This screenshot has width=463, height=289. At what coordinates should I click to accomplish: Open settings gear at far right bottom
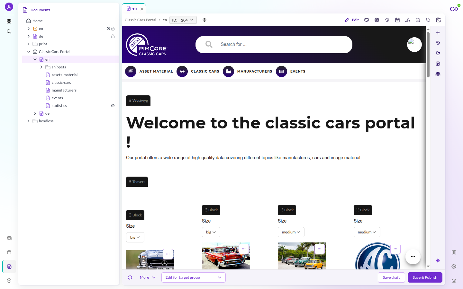pyautogui.click(x=454, y=267)
